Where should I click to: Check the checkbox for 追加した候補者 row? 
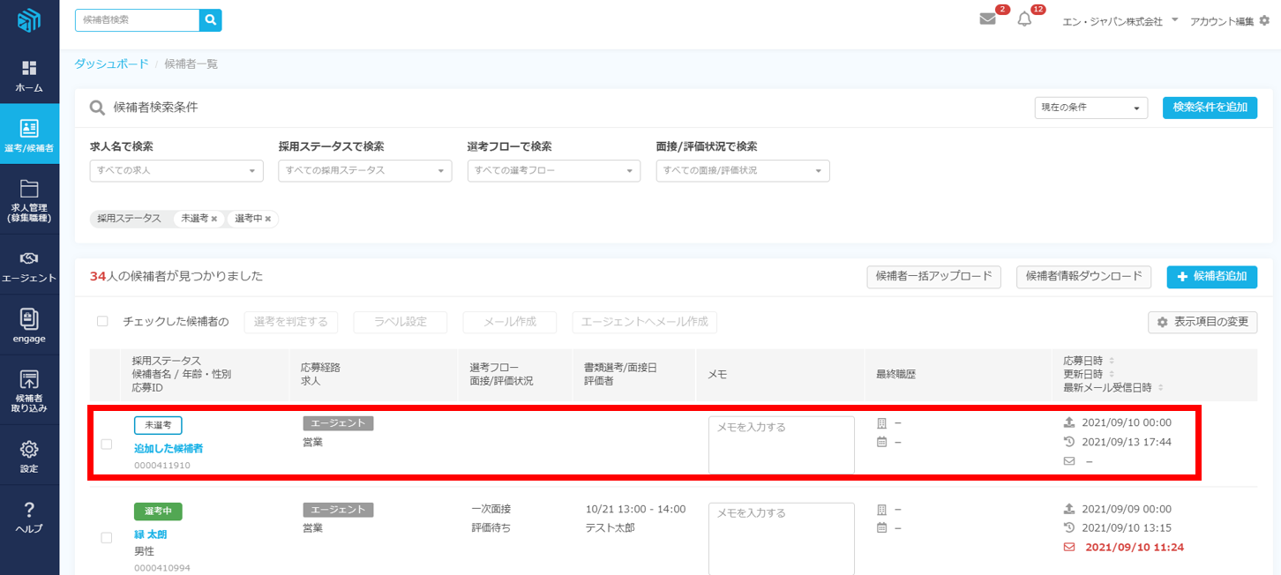tap(107, 444)
